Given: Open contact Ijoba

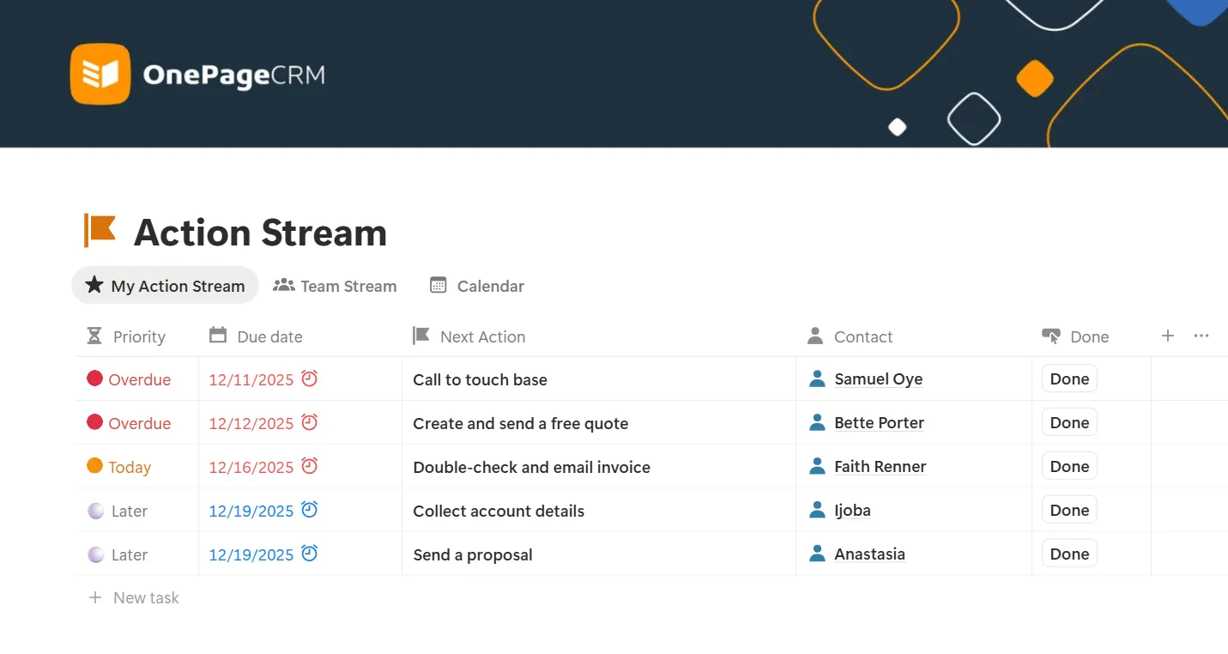Looking at the screenshot, I should click(852, 510).
